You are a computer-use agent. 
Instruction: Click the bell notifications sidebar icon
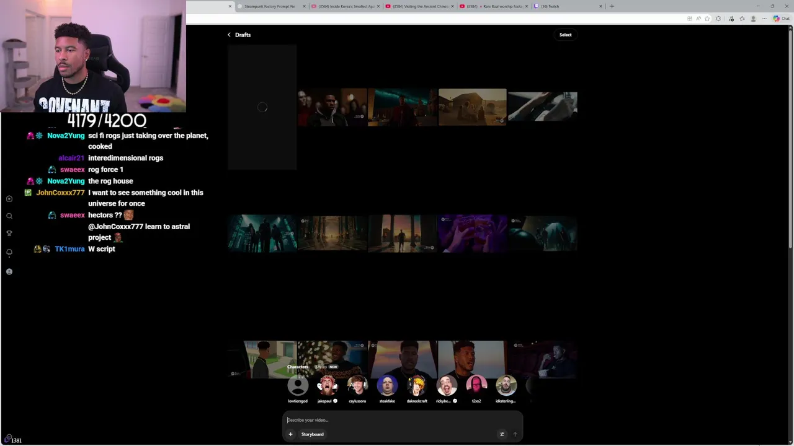click(9, 253)
